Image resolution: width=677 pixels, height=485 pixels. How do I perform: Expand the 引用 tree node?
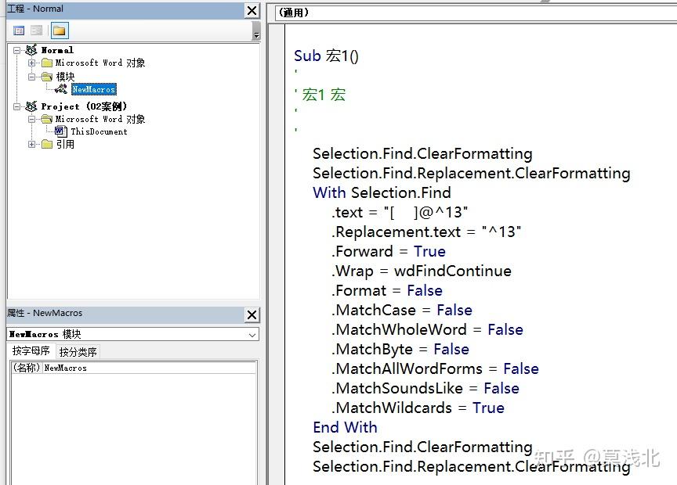tap(31, 145)
